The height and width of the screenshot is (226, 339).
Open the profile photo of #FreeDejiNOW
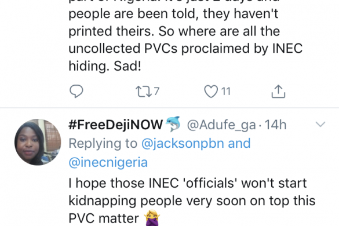38,142
